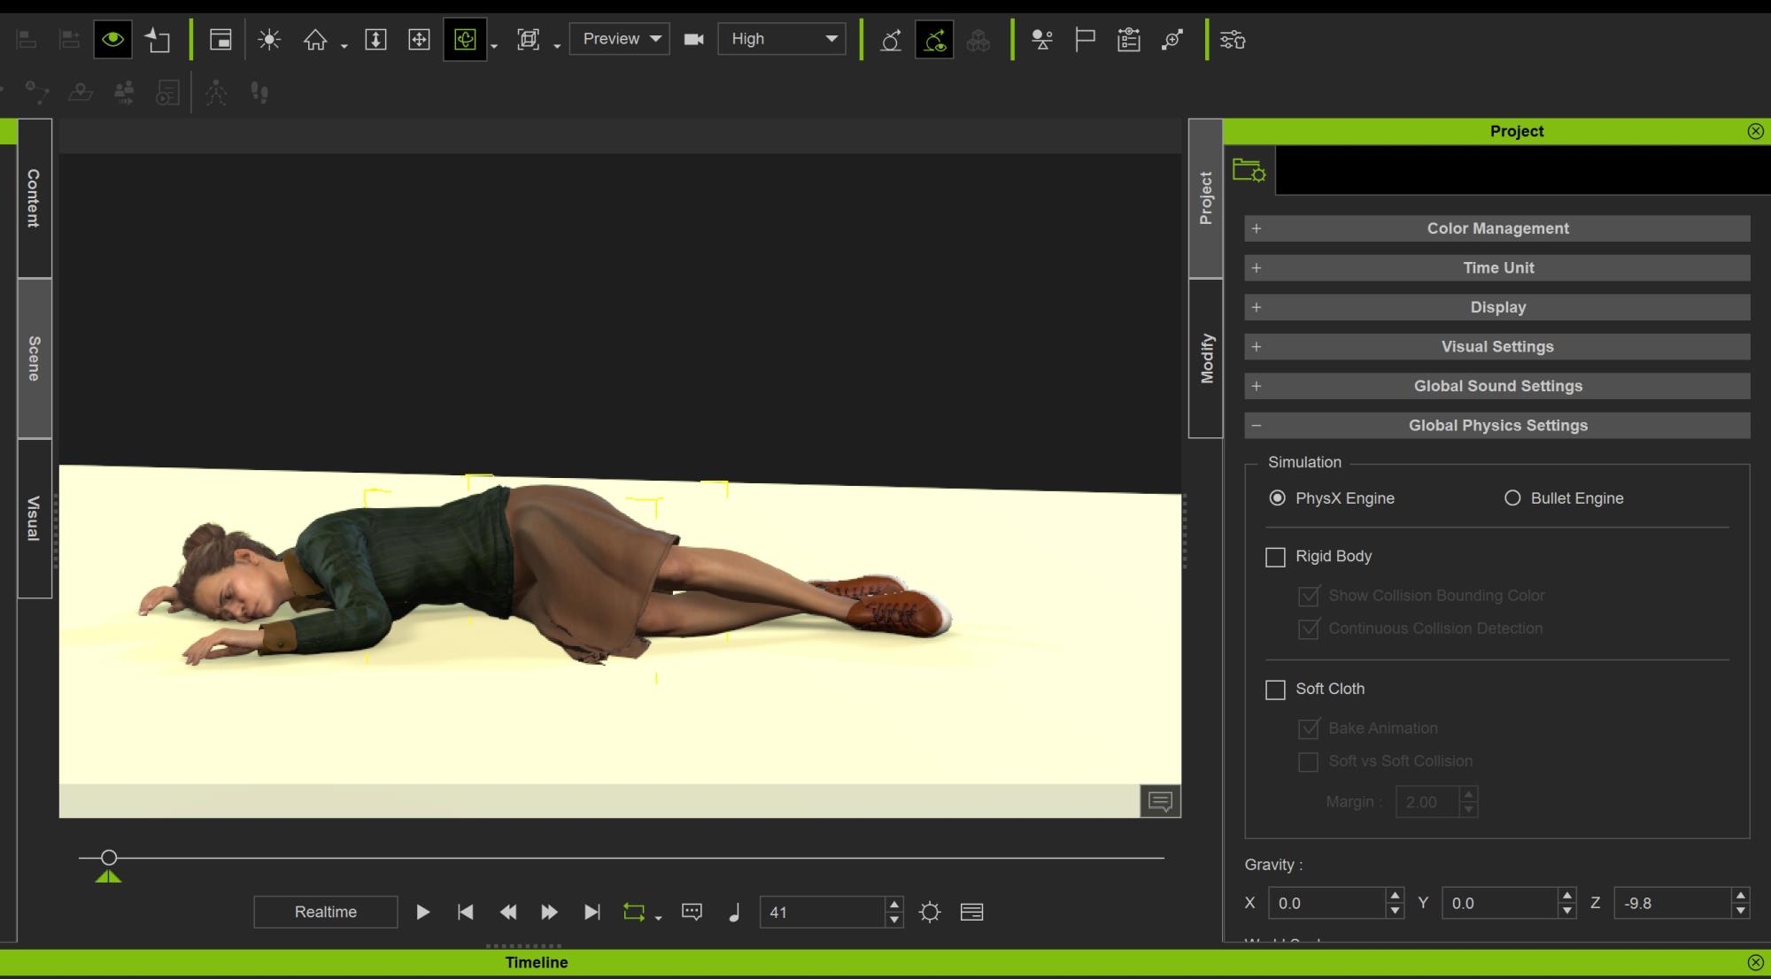1771x979 pixels.
Task: Open the Scene side tab
Action: pos(35,358)
